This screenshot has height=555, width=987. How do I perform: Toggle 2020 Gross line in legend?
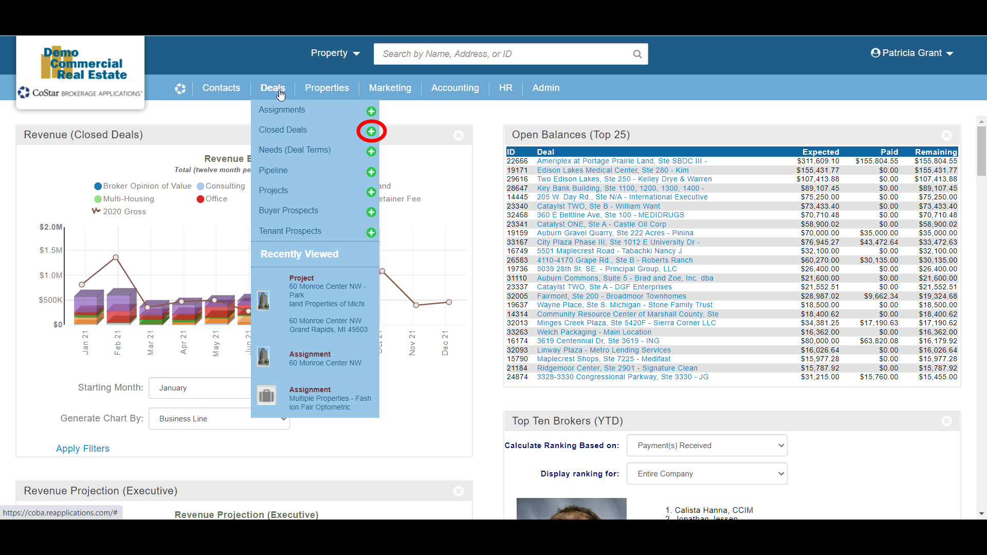tap(124, 212)
